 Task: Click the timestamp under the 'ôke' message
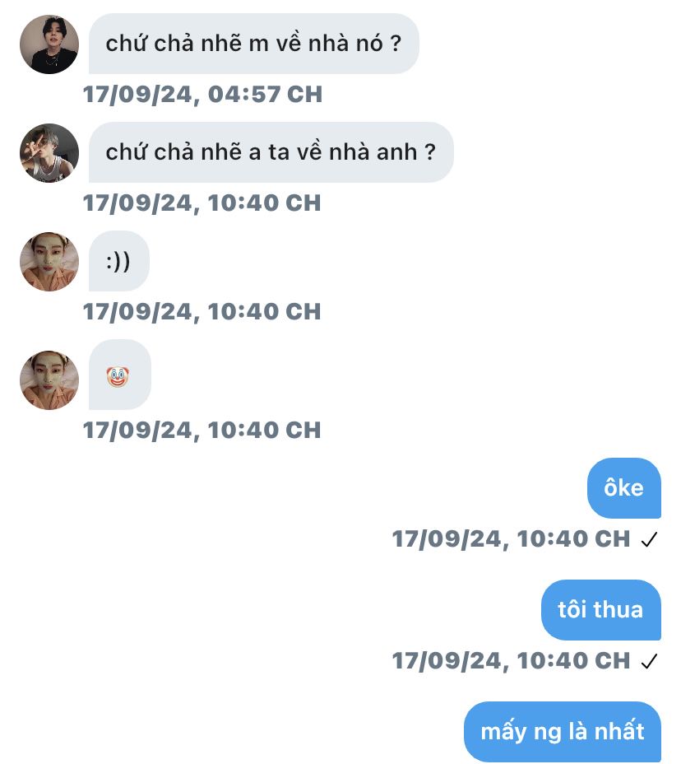[511, 539]
